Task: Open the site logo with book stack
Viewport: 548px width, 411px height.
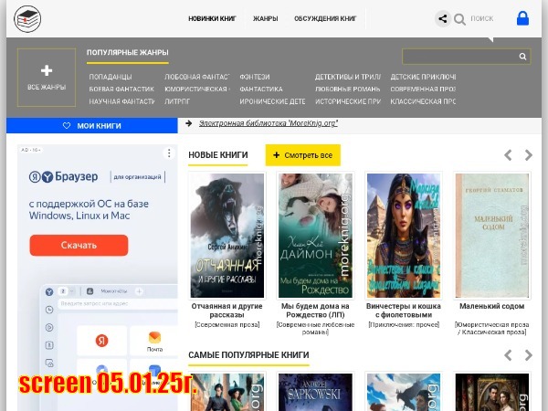Action: pyautogui.click(x=27, y=19)
